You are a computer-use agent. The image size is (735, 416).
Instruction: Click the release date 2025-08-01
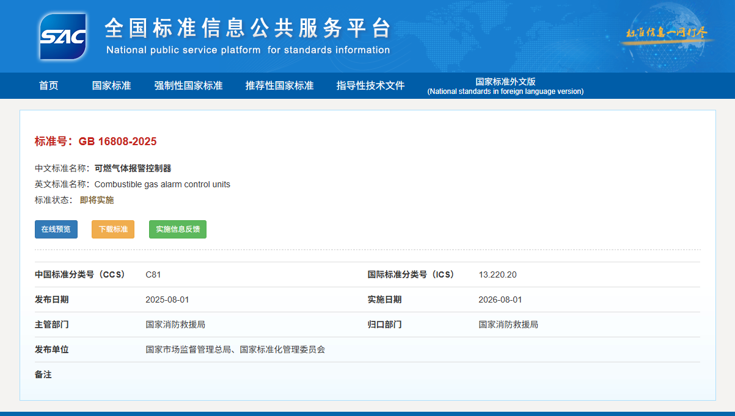pyautogui.click(x=167, y=299)
